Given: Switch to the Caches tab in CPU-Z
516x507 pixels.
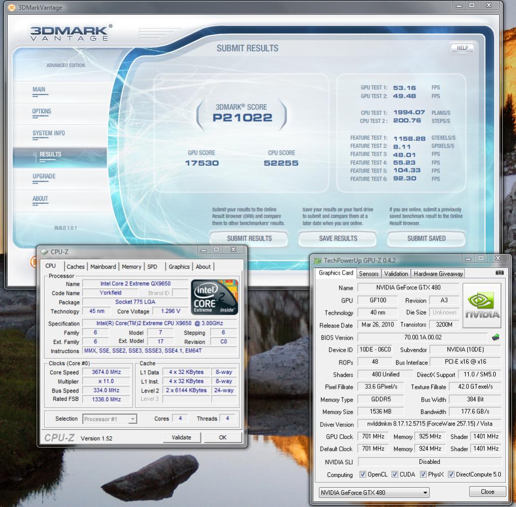Looking at the screenshot, I should coord(75,266).
